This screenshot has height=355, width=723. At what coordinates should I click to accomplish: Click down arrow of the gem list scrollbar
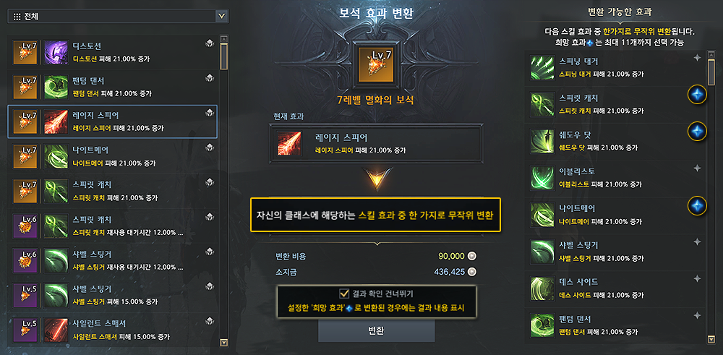tap(224, 342)
